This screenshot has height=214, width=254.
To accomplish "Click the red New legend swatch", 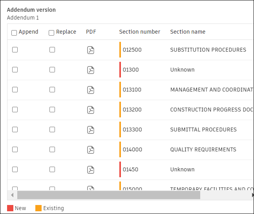I will click(10, 208).
